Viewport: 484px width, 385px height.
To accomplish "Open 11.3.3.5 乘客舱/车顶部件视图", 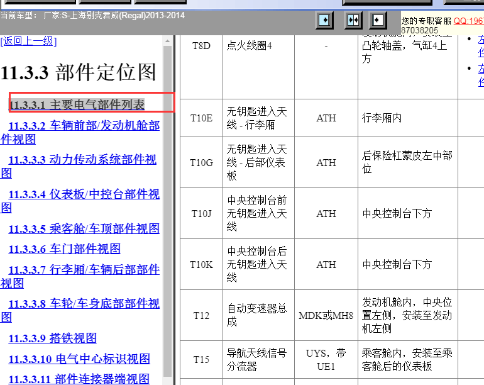I will (84, 228).
